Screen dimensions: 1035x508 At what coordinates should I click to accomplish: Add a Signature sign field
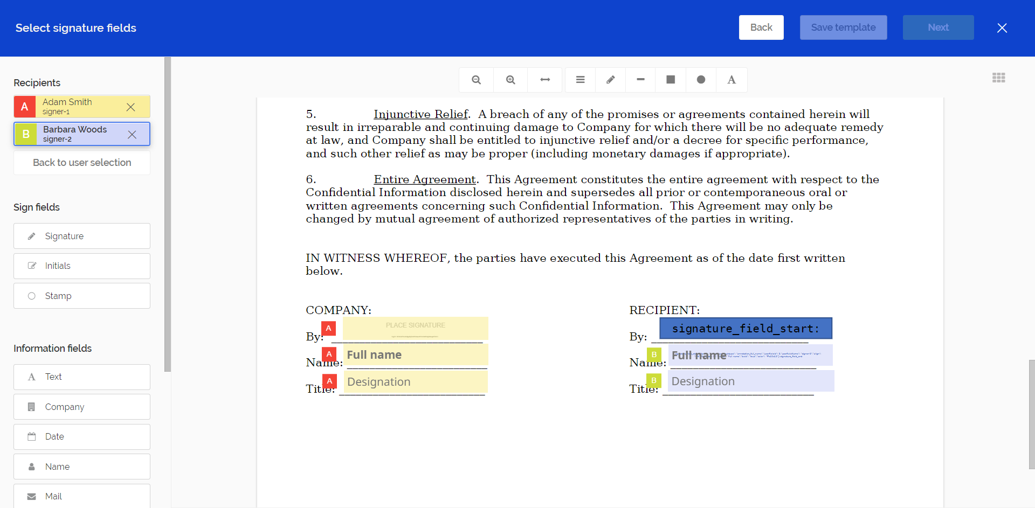(82, 236)
